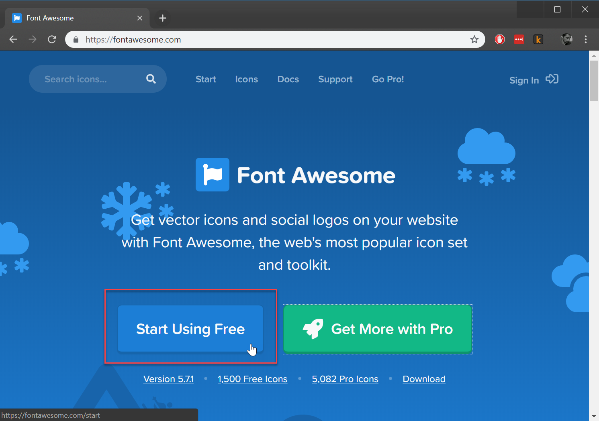The width and height of the screenshot is (599, 421).
Task: Click Get More with Pro button
Action: click(x=378, y=329)
